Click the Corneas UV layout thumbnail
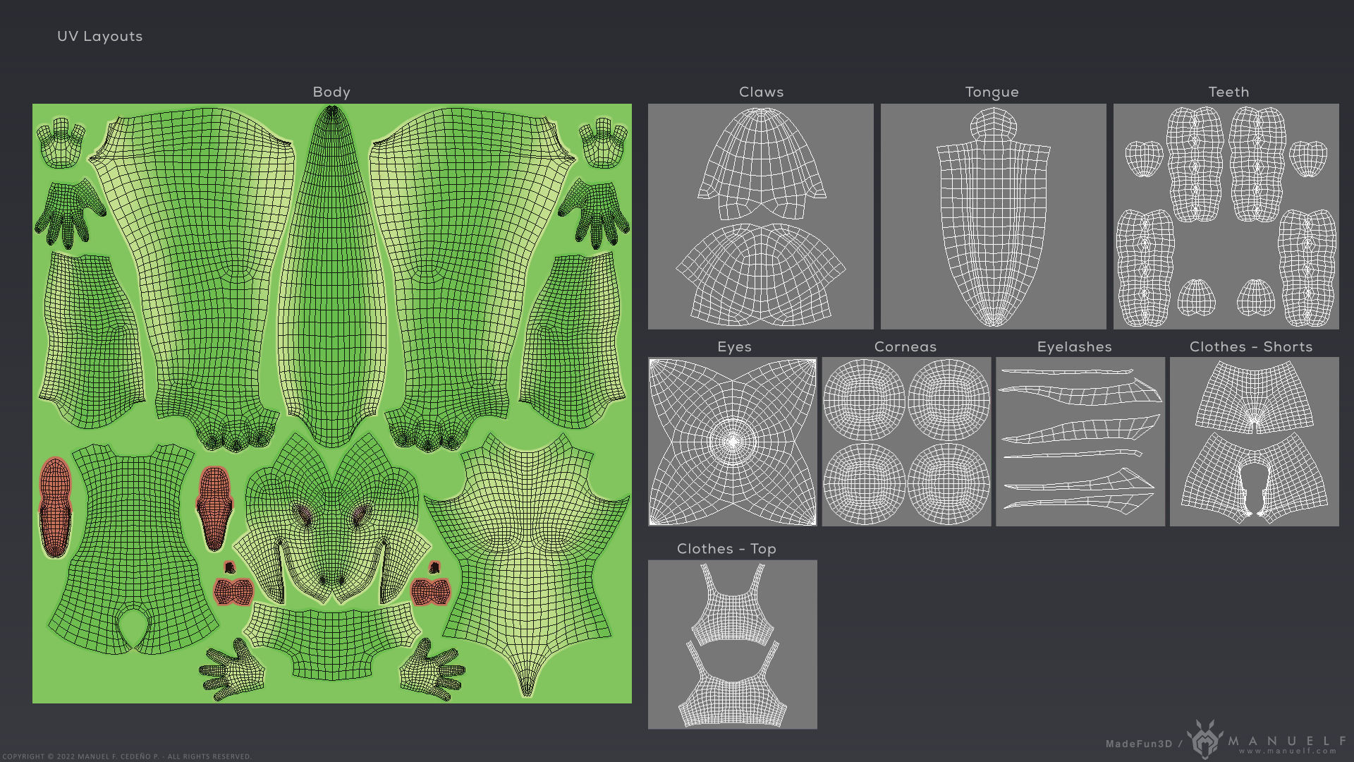The image size is (1354, 762). 906,442
